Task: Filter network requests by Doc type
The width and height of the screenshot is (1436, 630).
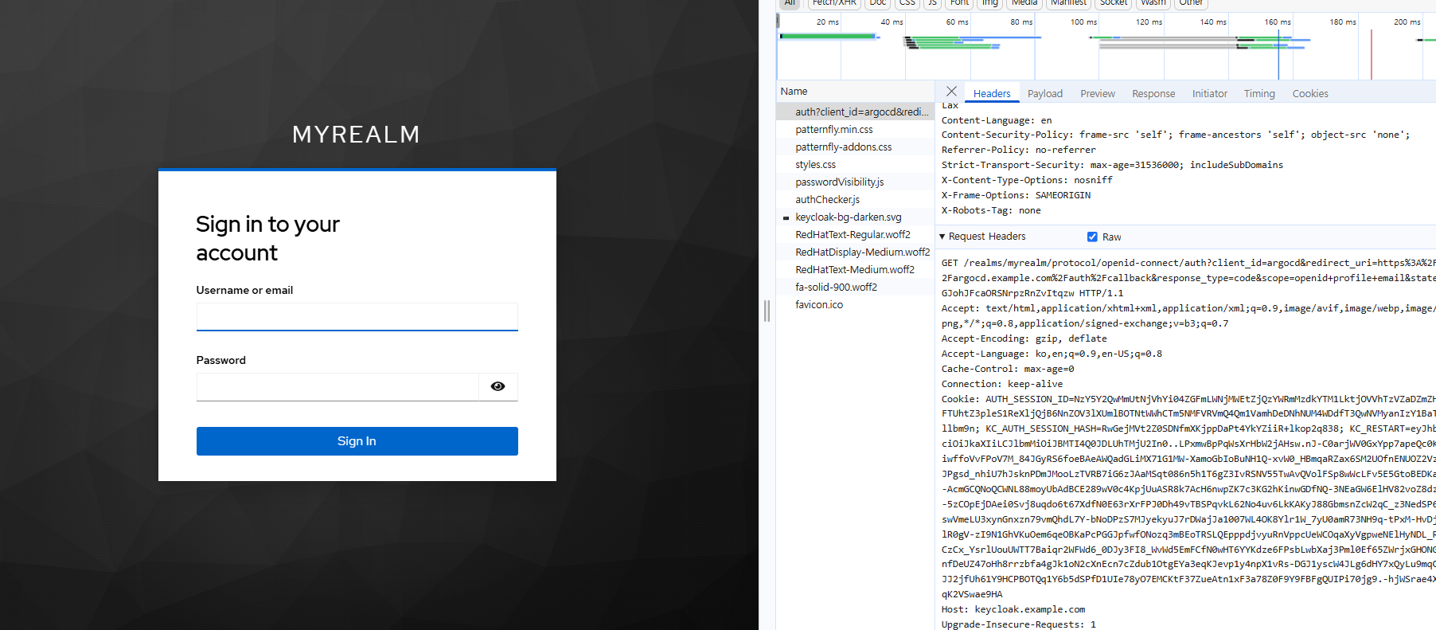Action: point(878,3)
